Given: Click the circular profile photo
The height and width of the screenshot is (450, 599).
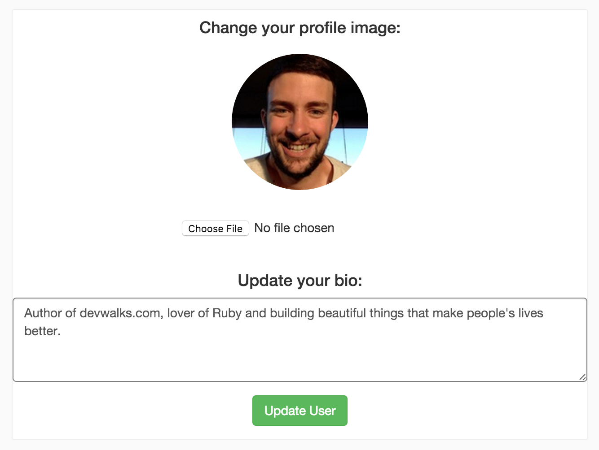Looking at the screenshot, I should 300,122.
